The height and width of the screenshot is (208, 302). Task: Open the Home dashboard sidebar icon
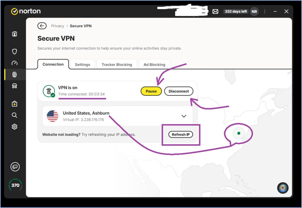pyautogui.click(x=15, y=34)
